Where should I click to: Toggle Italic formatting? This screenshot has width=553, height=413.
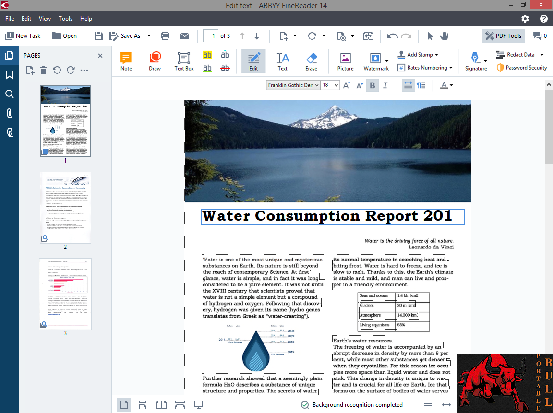tap(385, 85)
